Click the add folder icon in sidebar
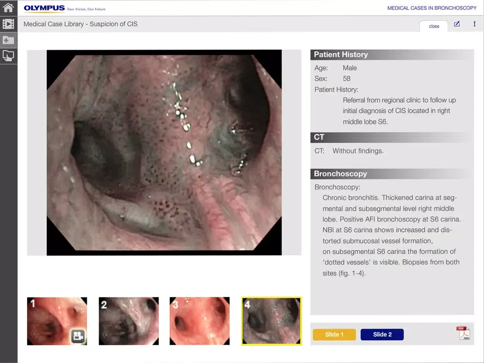The width and height of the screenshot is (484, 363). 9,40
